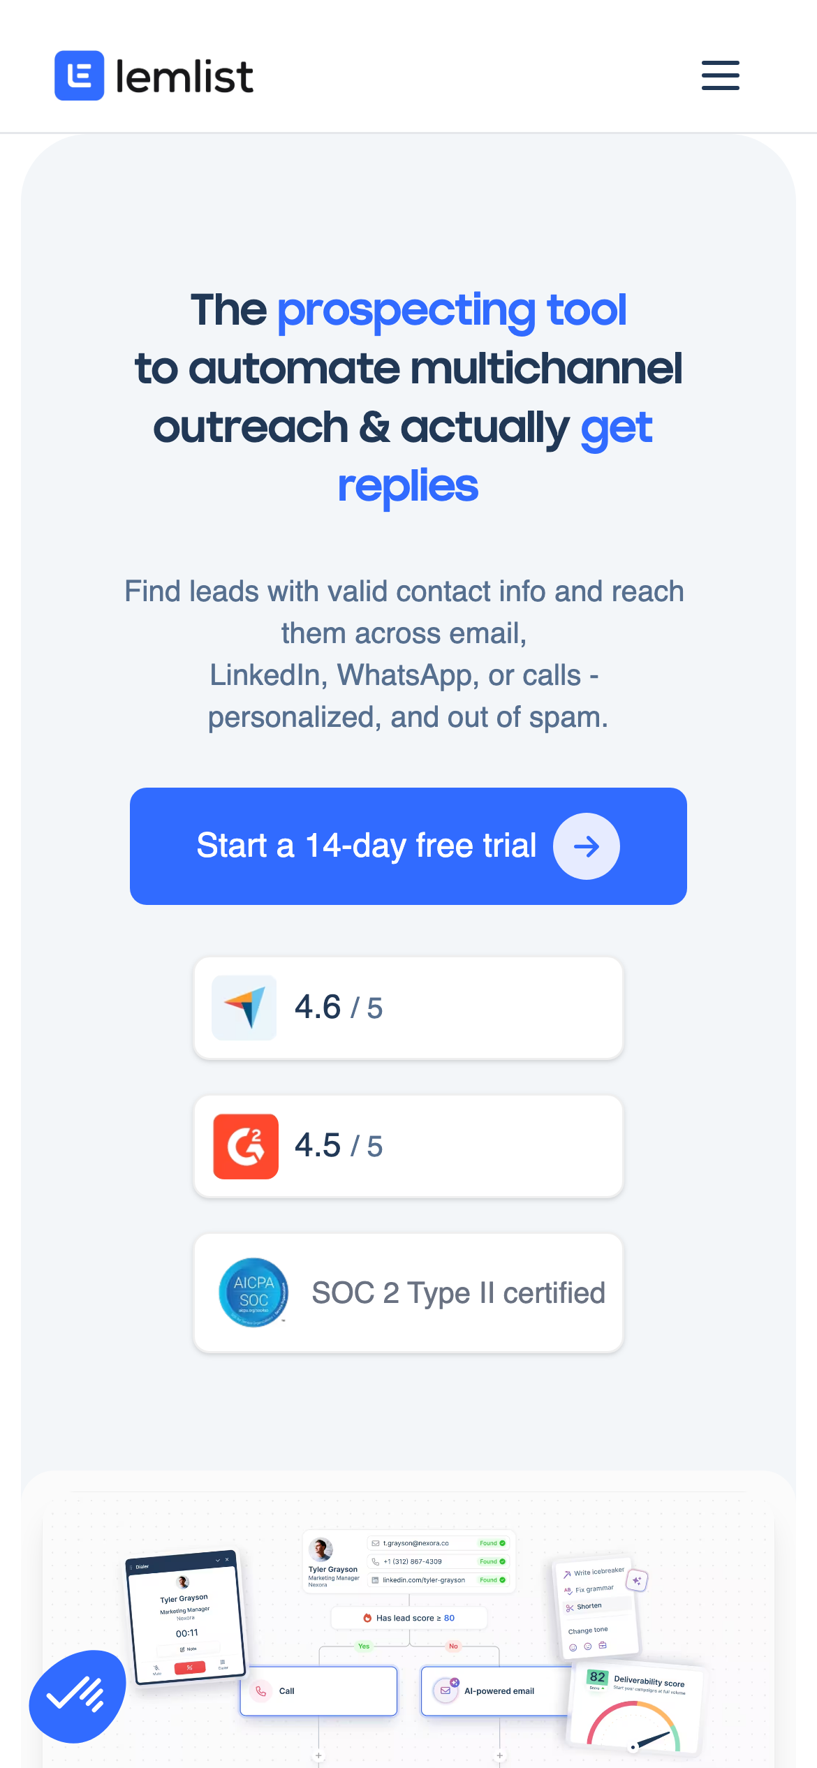Viewport: 817px width, 1768px height.
Task: Click the sparkle AI assistant icon
Action: pyautogui.click(x=637, y=1580)
